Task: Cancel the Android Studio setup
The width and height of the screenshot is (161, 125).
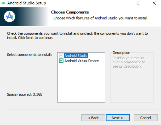Action: (146, 118)
